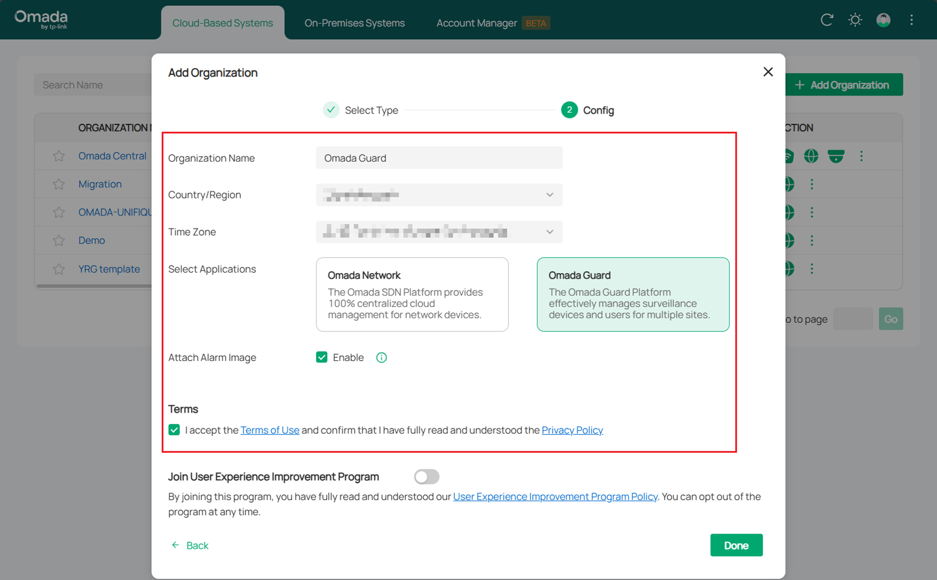Screen dimensions: 937x580
Task: Click the go to page number input
Action: (853, 319)
